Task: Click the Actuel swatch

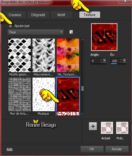Action: (107, 128)
